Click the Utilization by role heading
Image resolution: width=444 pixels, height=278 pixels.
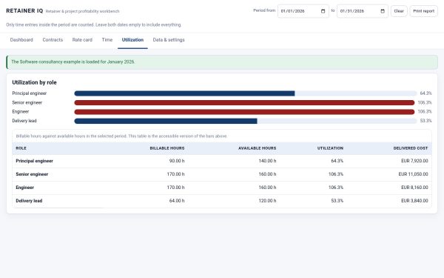(x=34, y=82)
